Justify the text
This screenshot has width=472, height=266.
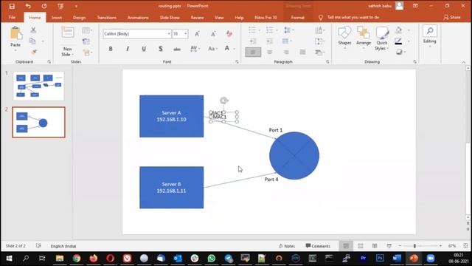[x=303, y=52]
